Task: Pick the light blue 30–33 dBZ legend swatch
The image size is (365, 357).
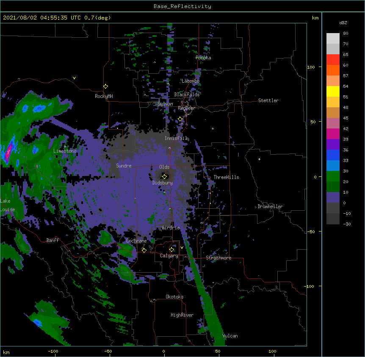Action: (333, 166)
